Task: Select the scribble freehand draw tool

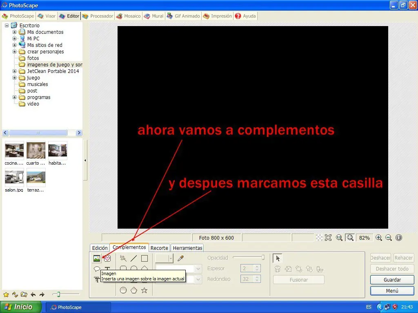Action: pos(123,258)
